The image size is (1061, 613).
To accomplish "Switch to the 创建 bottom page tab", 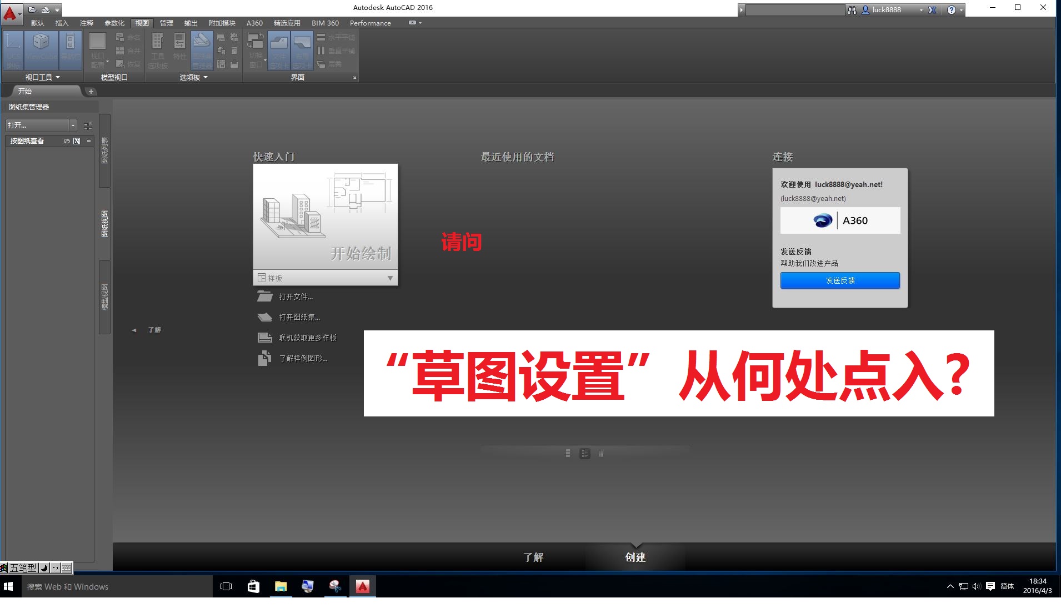I will pyautogui.click(x=635, y=557).
